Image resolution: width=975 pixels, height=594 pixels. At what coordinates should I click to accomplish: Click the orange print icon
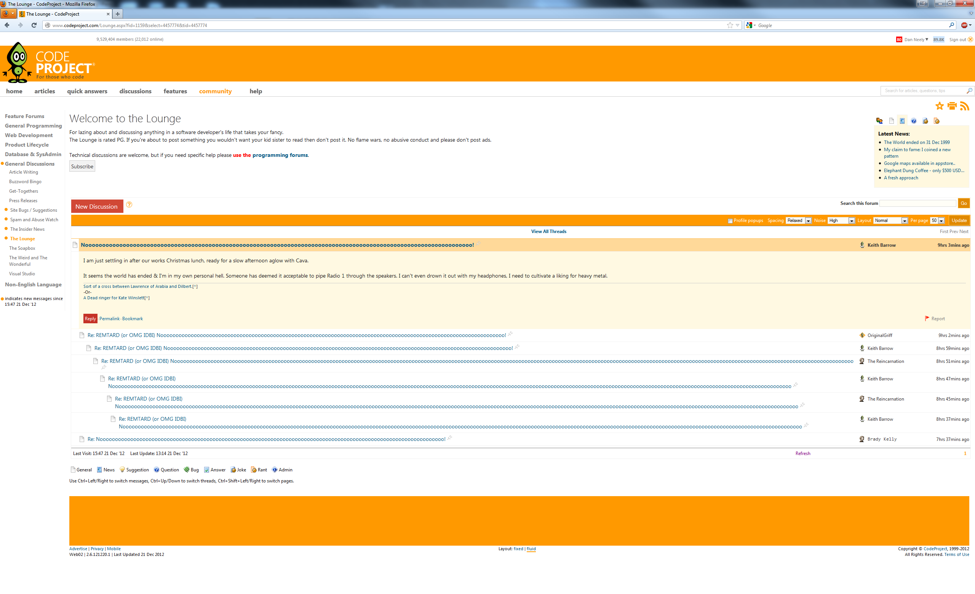pos(952,106)
